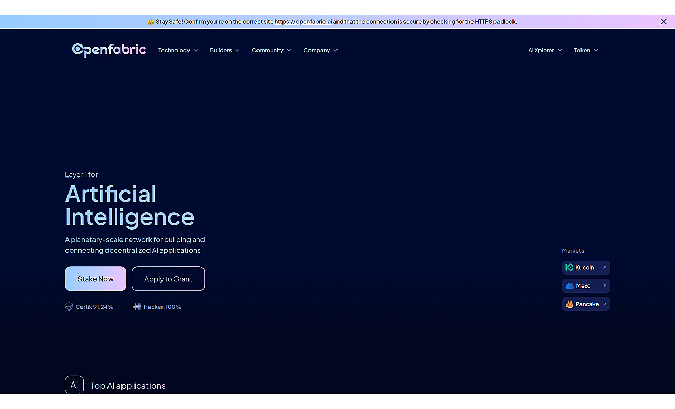Click the Pancake external arrow icon
675x409 pixels.
click(604, 304)
